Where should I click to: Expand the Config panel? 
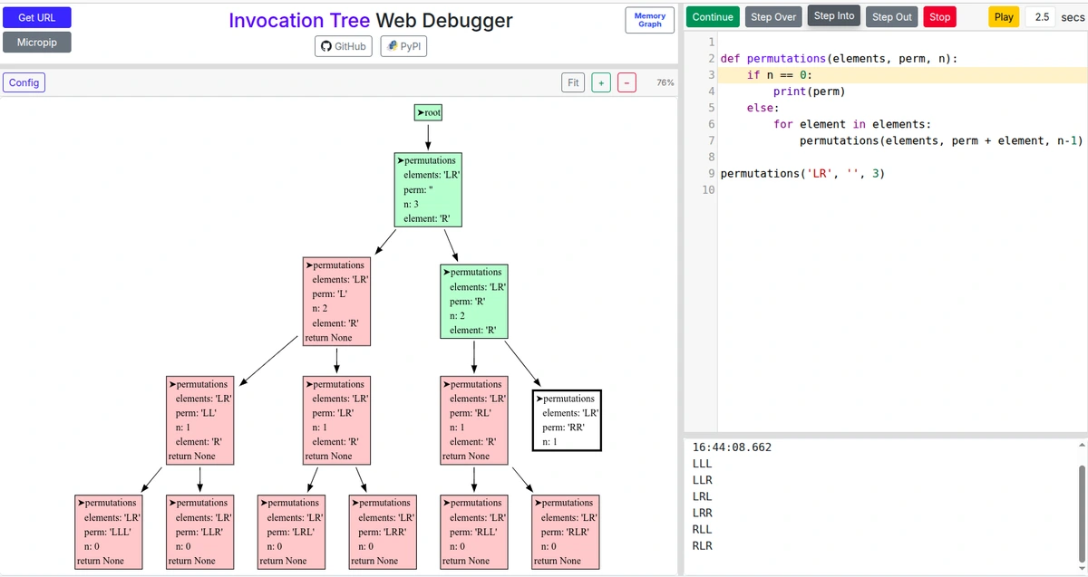click(24, 82)
